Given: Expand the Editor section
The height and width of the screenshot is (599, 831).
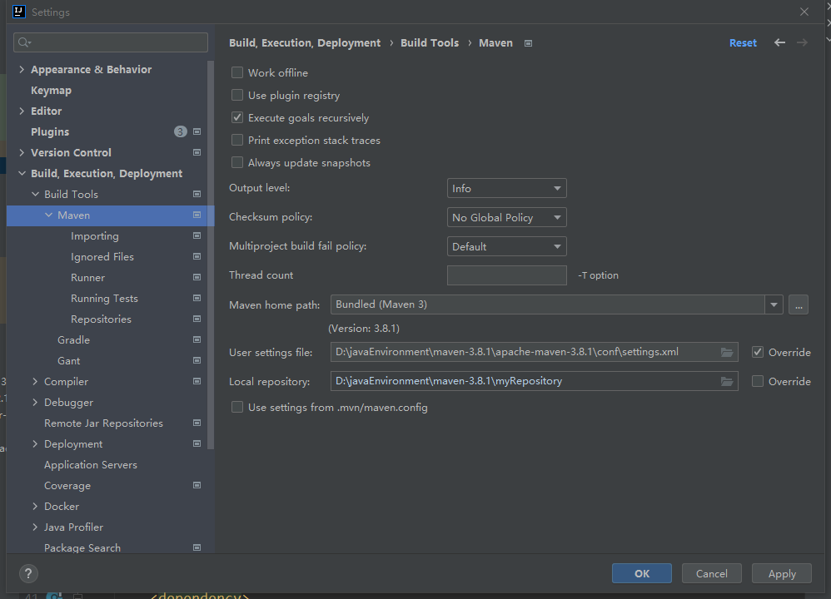Looking at the screenshot, I should coord(22,111).
